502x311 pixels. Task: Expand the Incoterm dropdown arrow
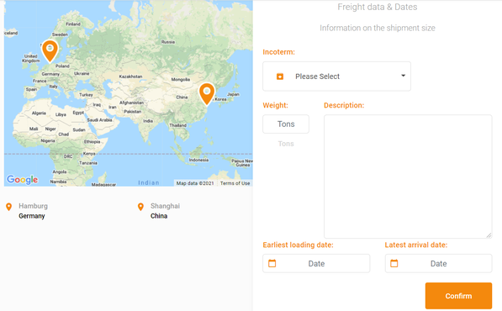click(403, 76)
